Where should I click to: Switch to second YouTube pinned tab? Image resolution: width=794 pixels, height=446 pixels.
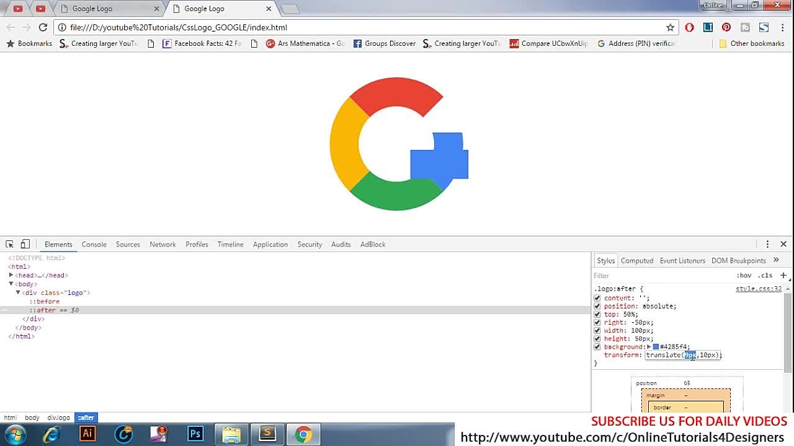point(40,9)
